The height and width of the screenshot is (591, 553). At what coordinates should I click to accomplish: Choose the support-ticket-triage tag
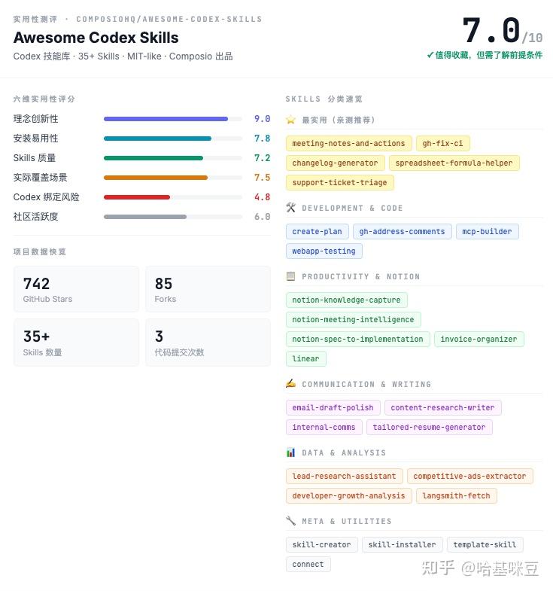click(339, 182)
